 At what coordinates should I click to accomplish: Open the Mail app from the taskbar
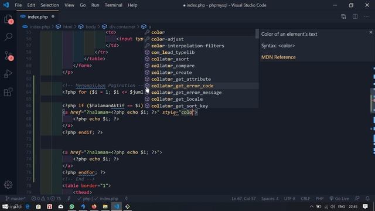coord(61,206)
